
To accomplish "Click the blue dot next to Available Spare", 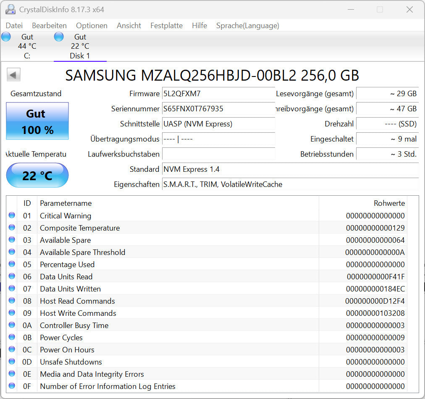I will [x=12, y=240].
